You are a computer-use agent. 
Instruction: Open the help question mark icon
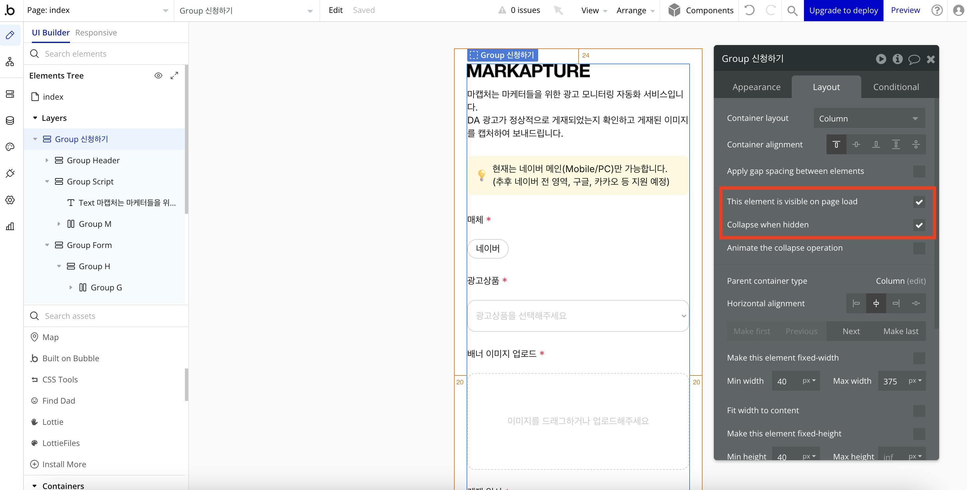point(937,10)
